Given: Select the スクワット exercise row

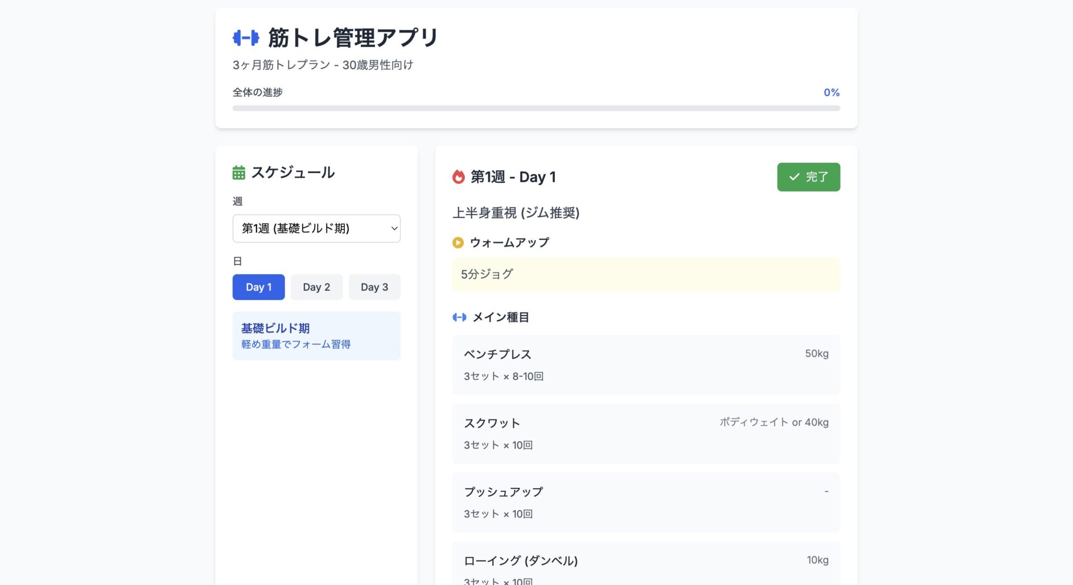Looking at the screenshot, I should 646,434.
